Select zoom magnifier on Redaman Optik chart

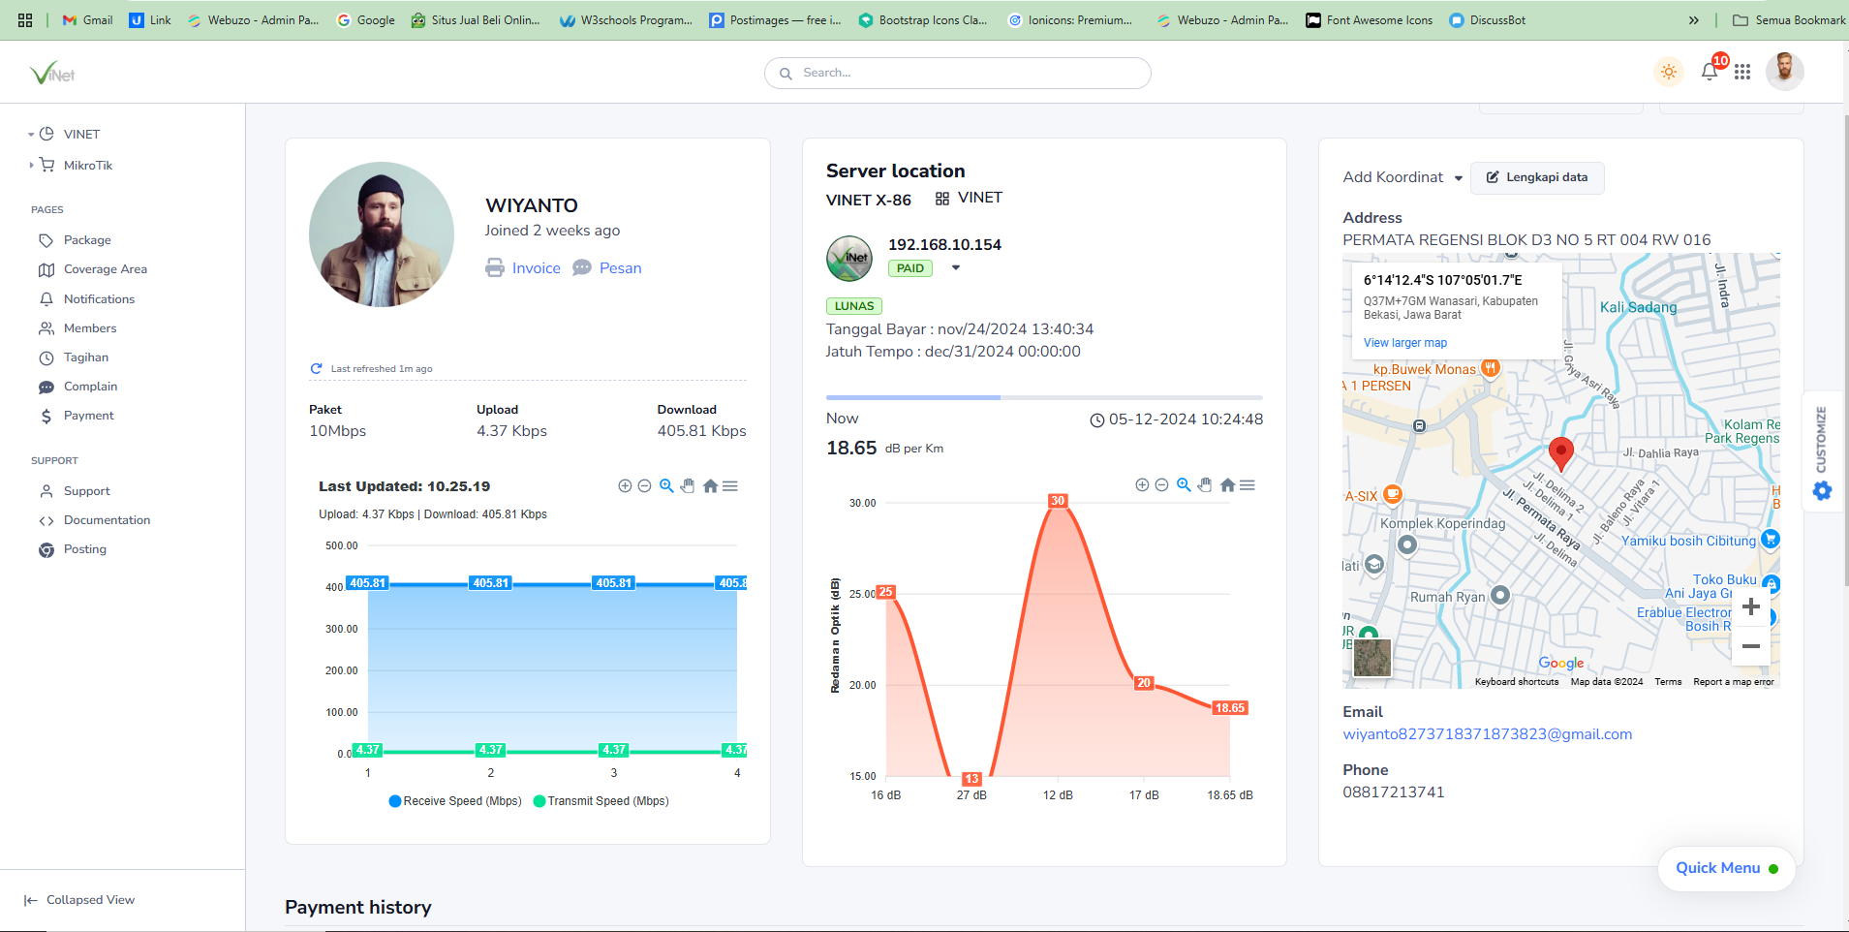pyautogui.click(x=1184, y=485)
